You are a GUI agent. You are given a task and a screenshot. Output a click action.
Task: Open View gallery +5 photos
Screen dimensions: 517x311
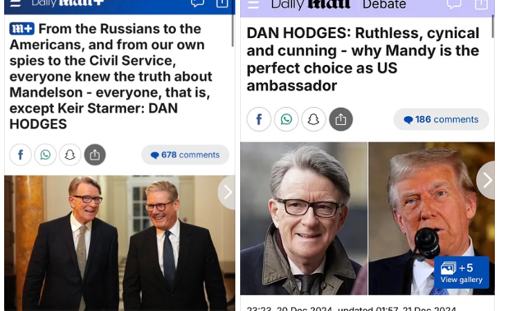coord(461,273)
